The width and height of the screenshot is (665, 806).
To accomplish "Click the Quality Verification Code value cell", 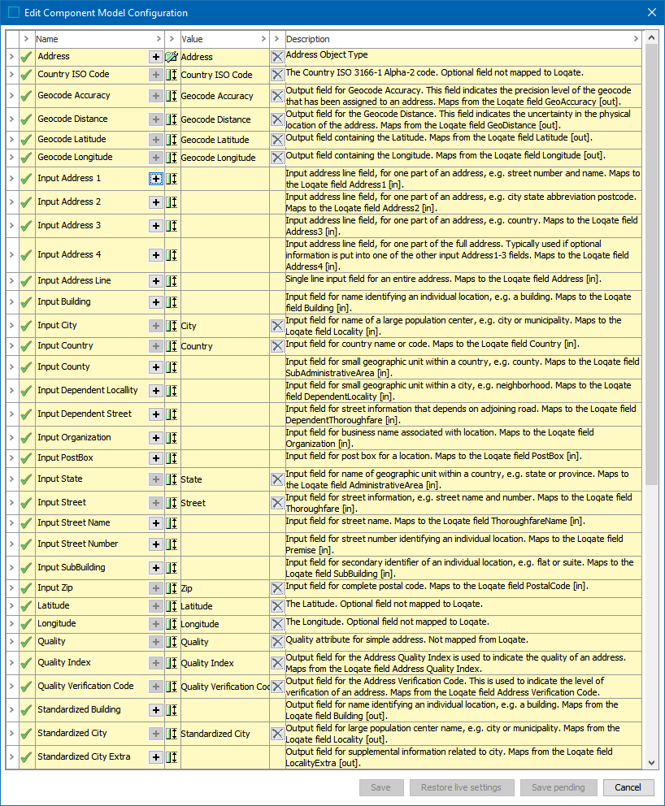I will click(224, 687).
